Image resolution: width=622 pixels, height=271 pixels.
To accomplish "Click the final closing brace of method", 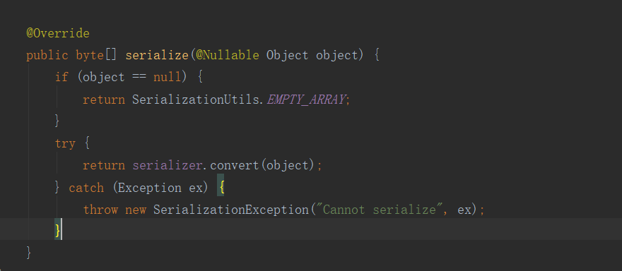I will [x=28, y=253].
